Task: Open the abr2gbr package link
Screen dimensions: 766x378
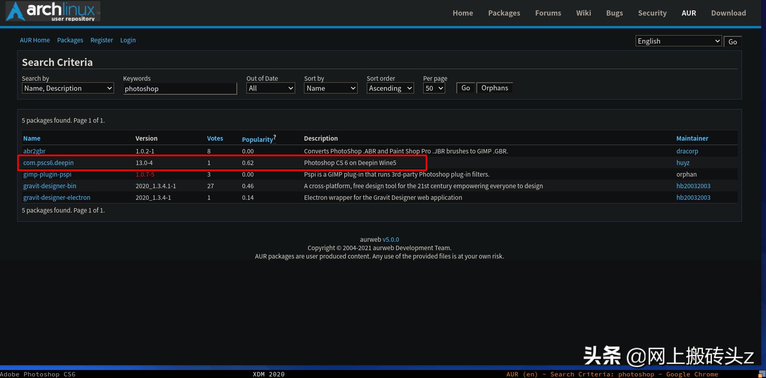Action: 34,151
